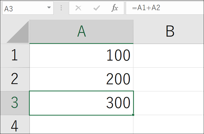Open Insert Function via the fx icon

click(x=115, y=8)
